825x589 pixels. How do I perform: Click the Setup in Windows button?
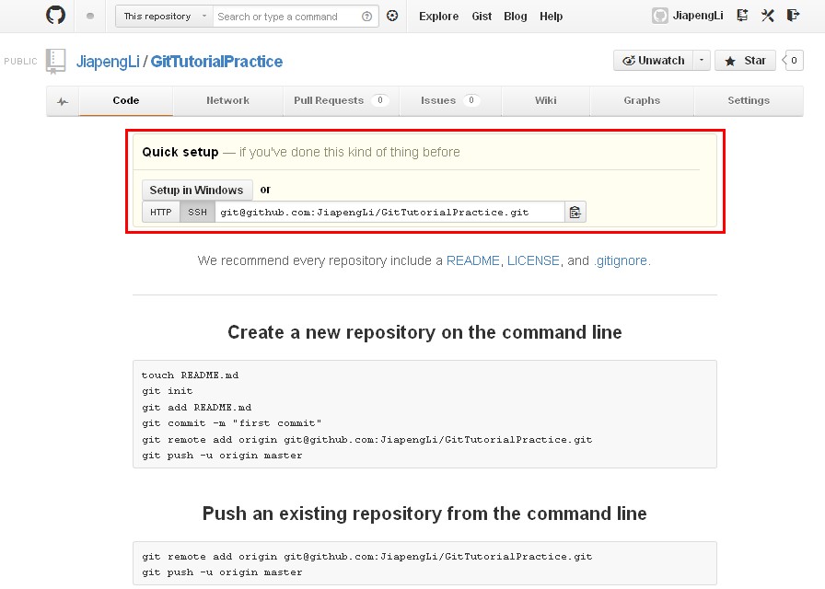point(197,190)
